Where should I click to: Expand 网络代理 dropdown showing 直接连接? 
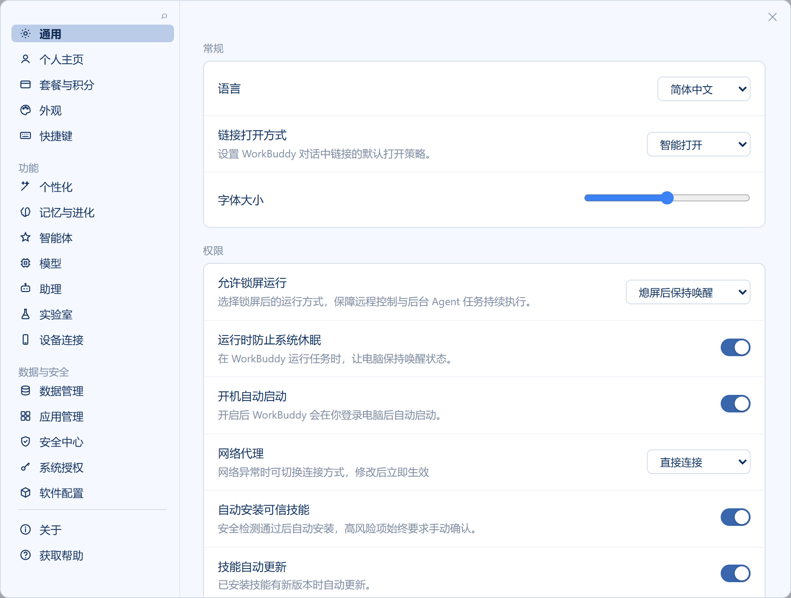(698, 462)
